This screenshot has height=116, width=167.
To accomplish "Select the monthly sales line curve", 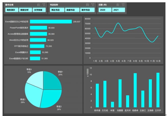I will (118, 23).
